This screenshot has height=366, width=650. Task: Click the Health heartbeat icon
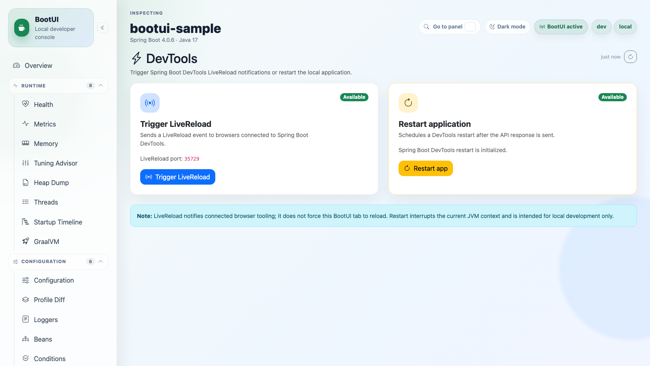point(26,104)
